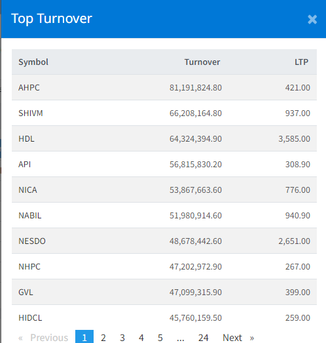326x343 pixels.
Task: Jump to page 5
Action: coord(160,337)
